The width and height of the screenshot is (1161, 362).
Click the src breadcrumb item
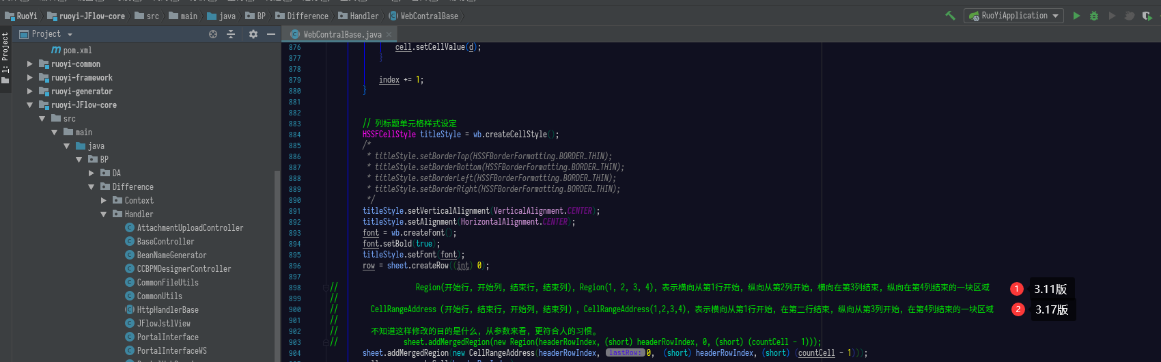147,16
